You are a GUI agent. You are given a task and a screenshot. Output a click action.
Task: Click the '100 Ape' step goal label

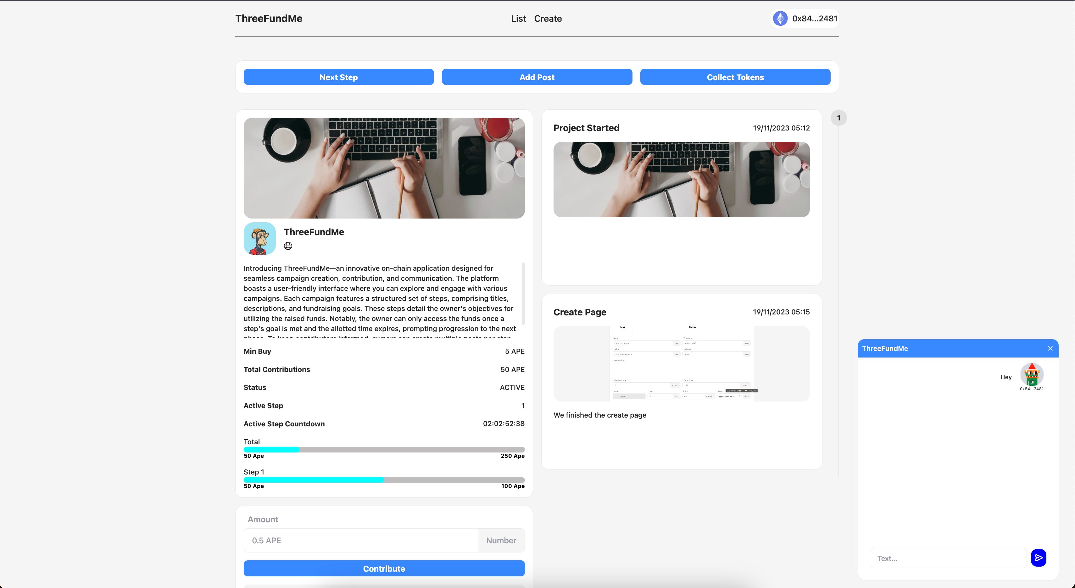(513, 486)
